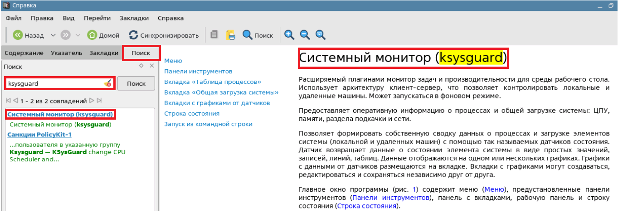Click the 1 - 2 из 2 совпадений text
618x213 pixels.
click(x=54, y=101)
